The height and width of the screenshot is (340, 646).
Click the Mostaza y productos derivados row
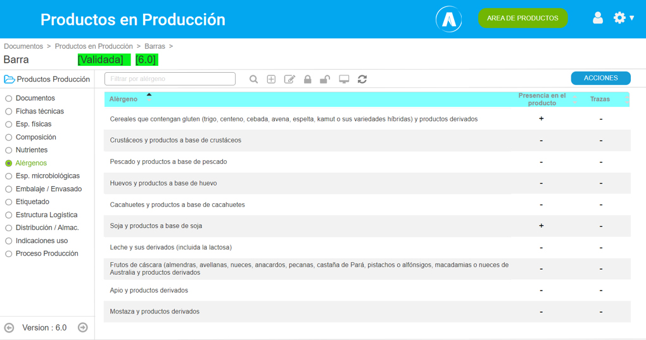pyautogui.click(x=367, y=312)
